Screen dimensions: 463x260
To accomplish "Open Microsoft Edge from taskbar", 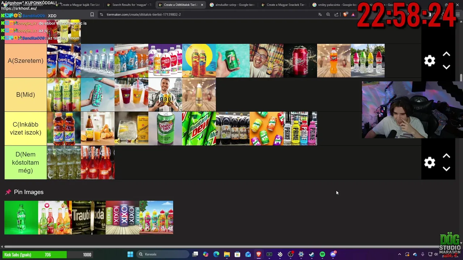I will click(x=216, y=254).
